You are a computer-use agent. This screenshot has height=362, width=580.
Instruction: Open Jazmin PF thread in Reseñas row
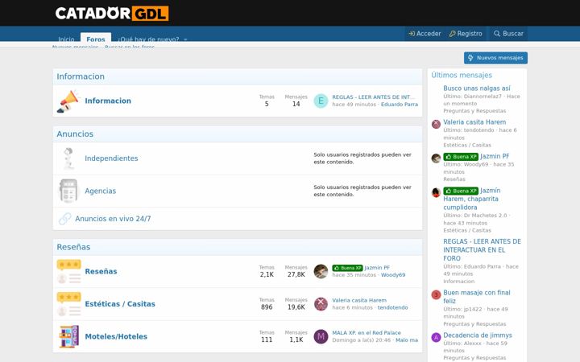377,268
